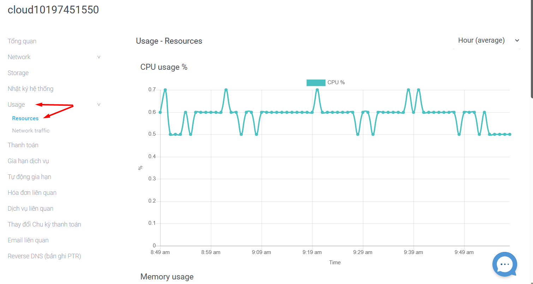Open Network traffic submenu item
The width and height of the screenshot is (533, 284).
(x=31, y=131)
